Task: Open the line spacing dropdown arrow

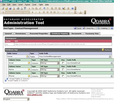Action: [60, 12]
